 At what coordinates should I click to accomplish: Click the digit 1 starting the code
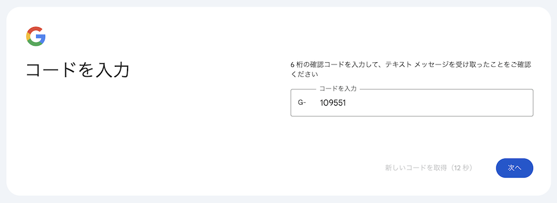321,103
